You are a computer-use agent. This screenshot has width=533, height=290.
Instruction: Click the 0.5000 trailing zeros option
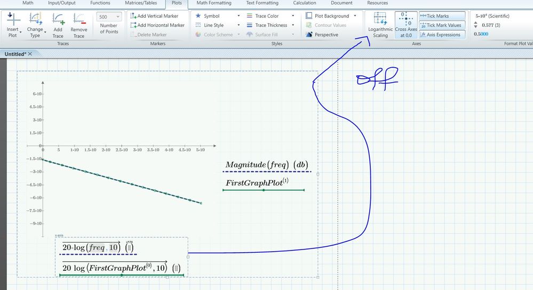[481, 34]
